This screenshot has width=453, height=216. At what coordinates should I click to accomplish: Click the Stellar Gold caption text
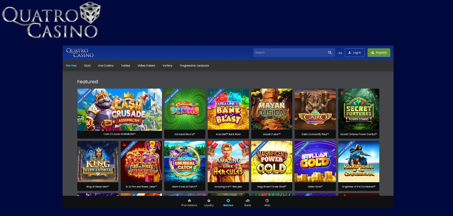[315, 187]
